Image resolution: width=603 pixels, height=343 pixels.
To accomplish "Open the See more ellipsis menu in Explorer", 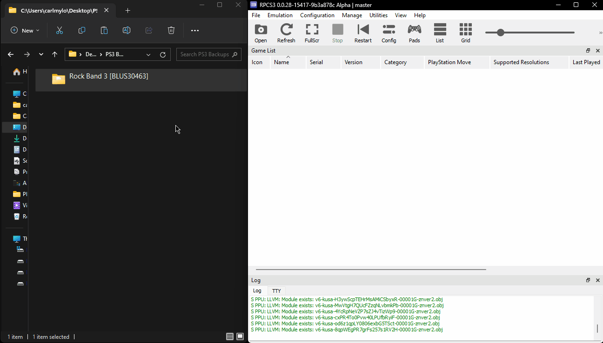I will coord(195,30).
